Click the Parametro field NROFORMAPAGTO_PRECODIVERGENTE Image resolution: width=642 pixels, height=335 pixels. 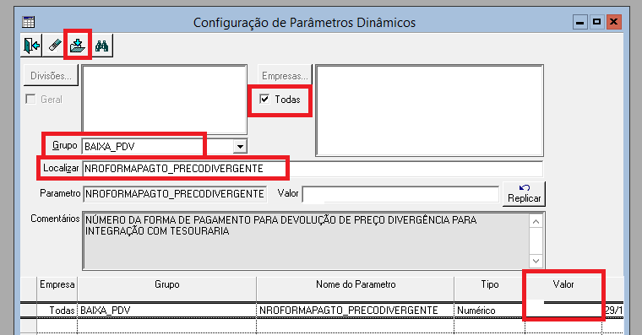pyautogui.click(x=175, y=194)
